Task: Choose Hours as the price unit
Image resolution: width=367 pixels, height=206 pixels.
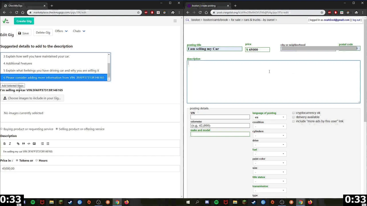Action: pyautogui.click(x=36, y=161)
